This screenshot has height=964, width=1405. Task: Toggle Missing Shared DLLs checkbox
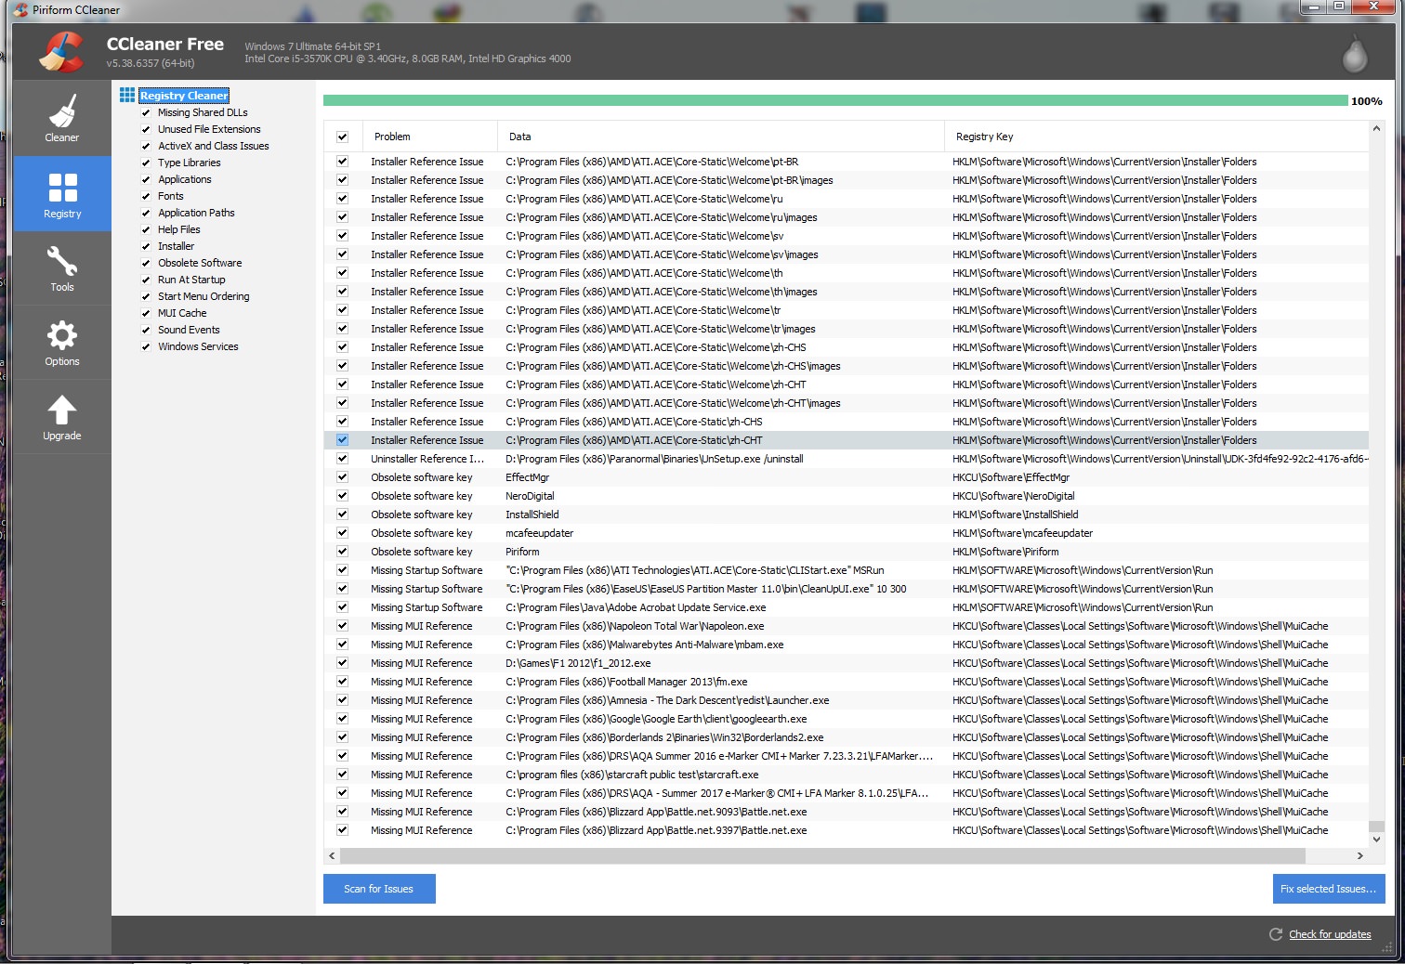146,112
